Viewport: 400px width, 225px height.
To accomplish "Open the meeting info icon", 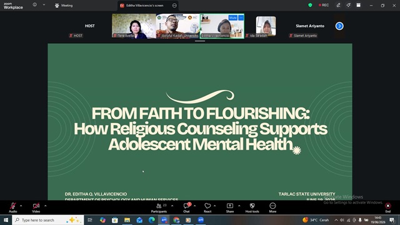I will click(x=35, y=4).
